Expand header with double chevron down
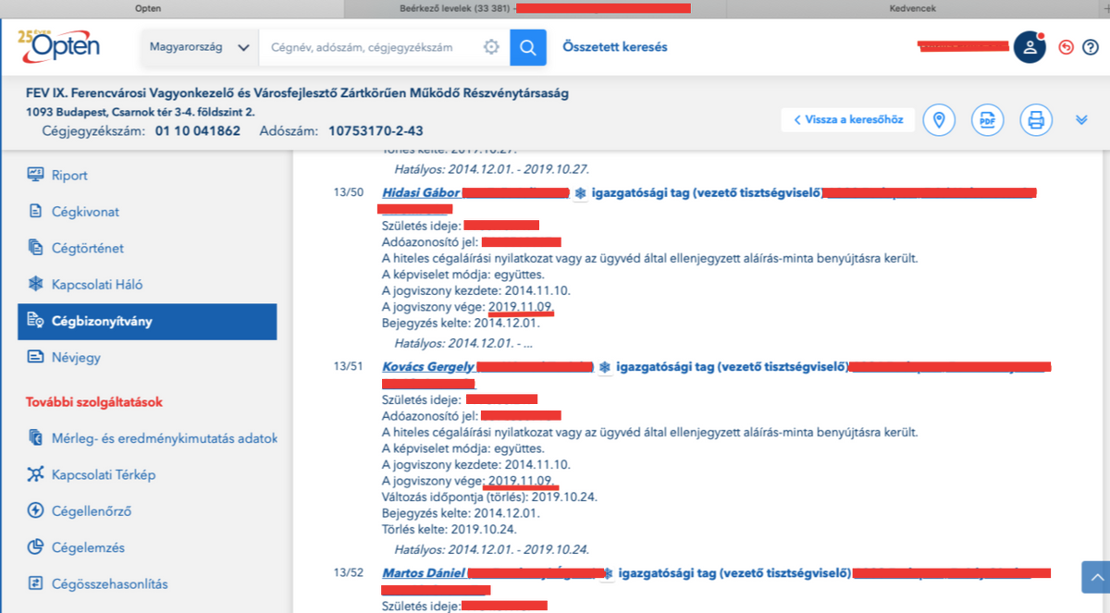Viewport: 1110px width, 613px height. 1082,120
